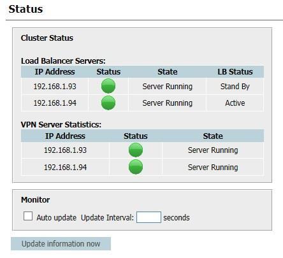Click the Auto update label text
Viewport: 283px width, 258px height.
[x=56, y=218]
